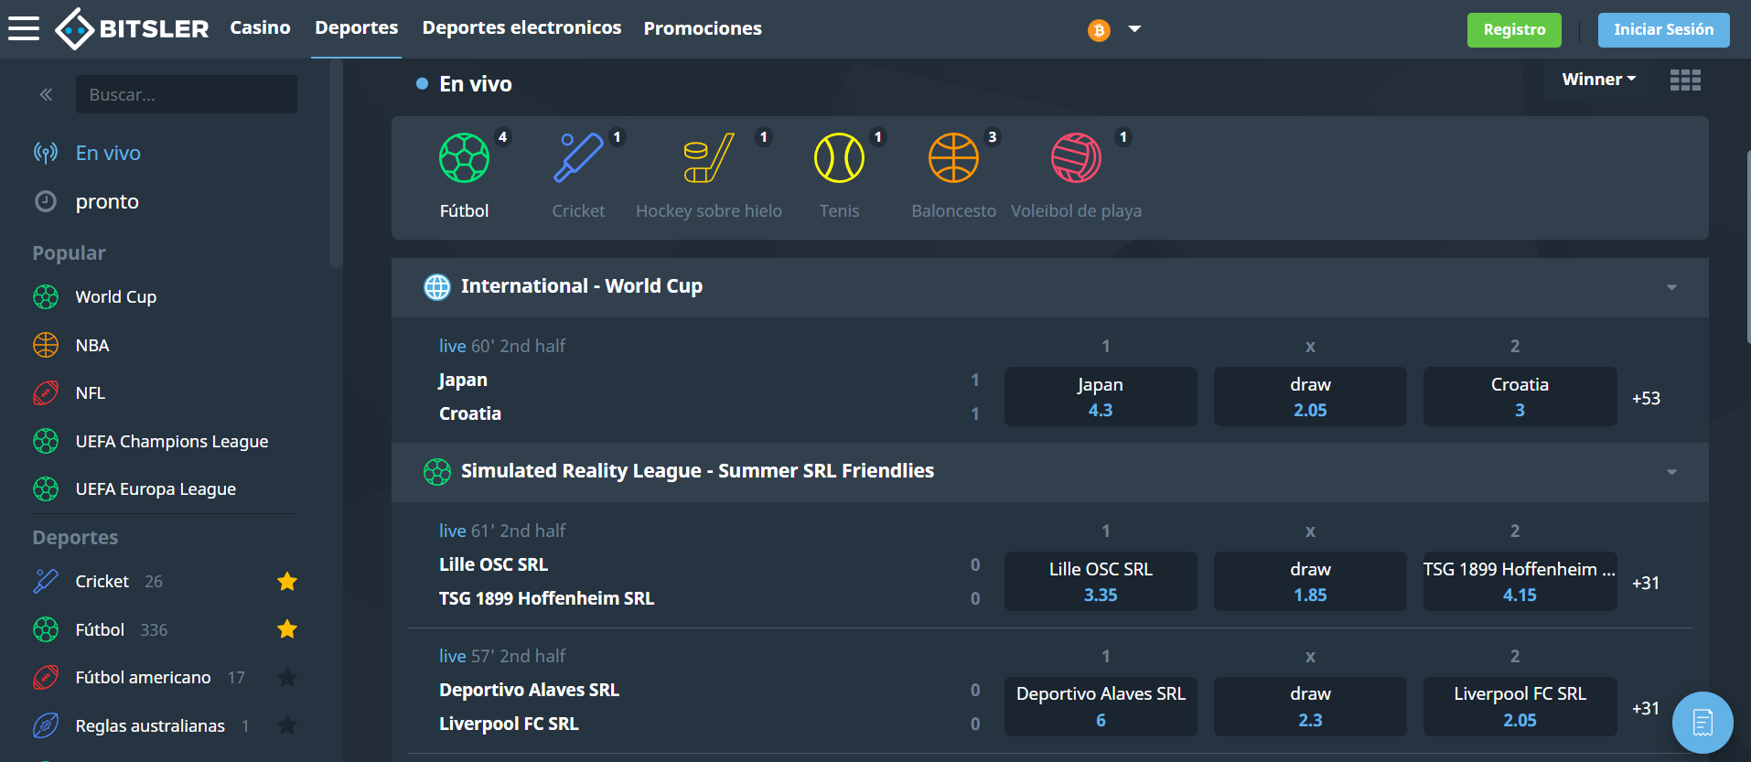
Task: Toggle favorite star for Cricket
Action: click(x=287, y=581)
